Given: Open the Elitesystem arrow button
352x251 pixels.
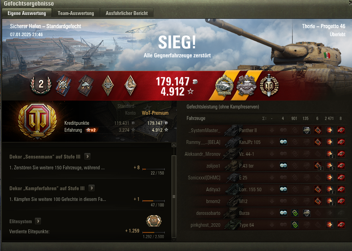Looking at the screenshot, I should [x=38, y=221].
